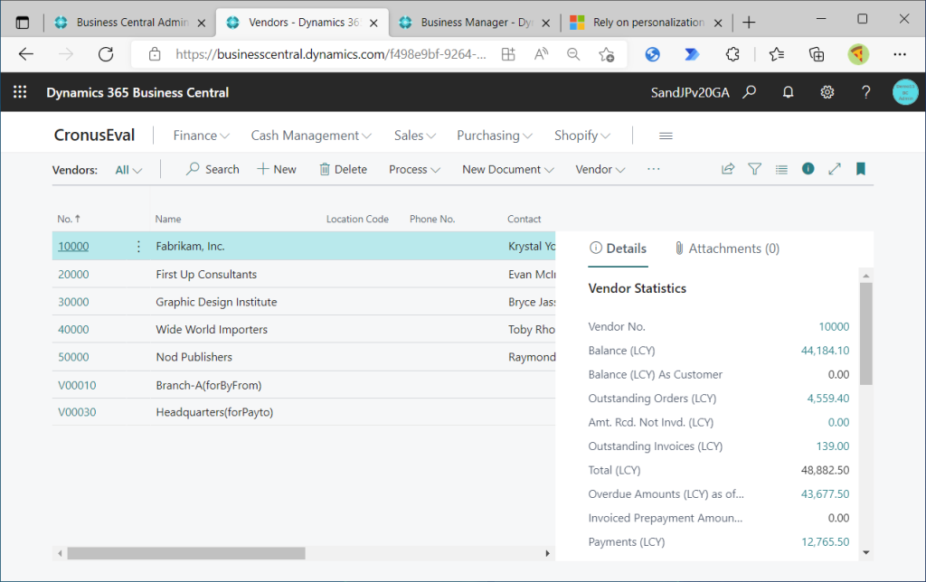This screenshot has width=926, height=582.
Task: View site information lock icon
Action: tap(155, 54)
